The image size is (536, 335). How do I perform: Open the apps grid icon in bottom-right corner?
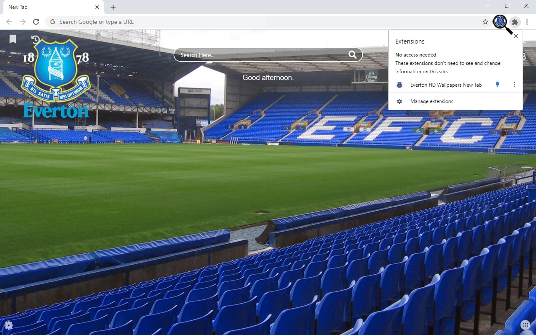pos(526,325)
